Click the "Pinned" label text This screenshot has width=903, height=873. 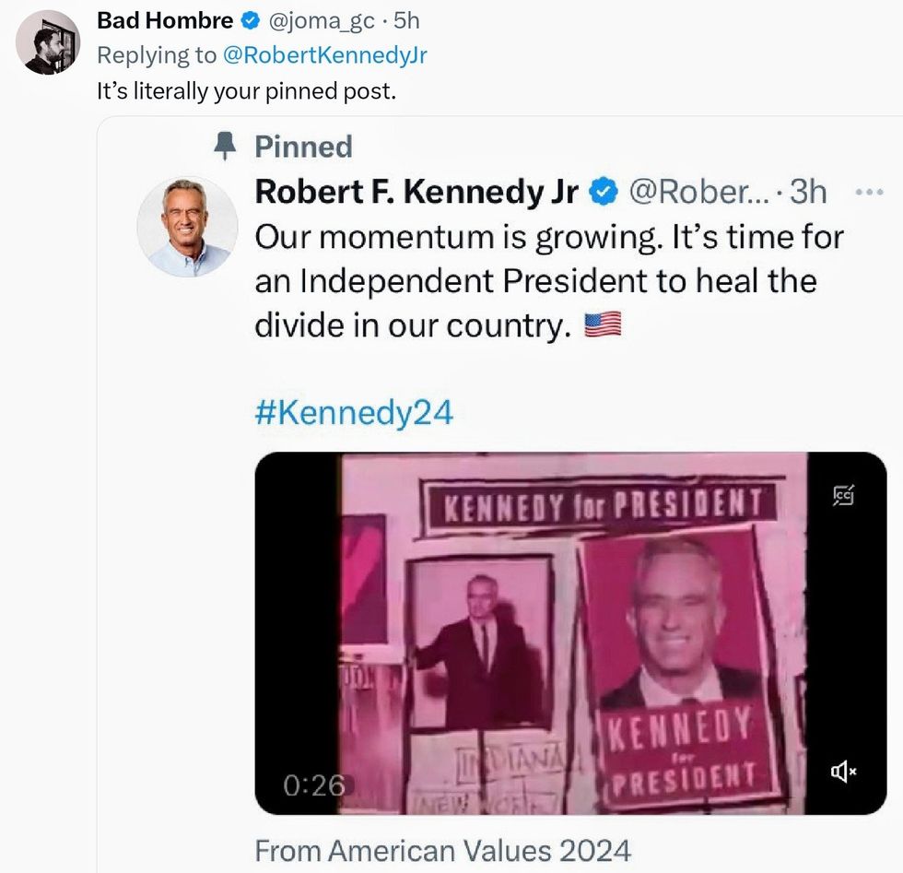(x=303, y=147)
